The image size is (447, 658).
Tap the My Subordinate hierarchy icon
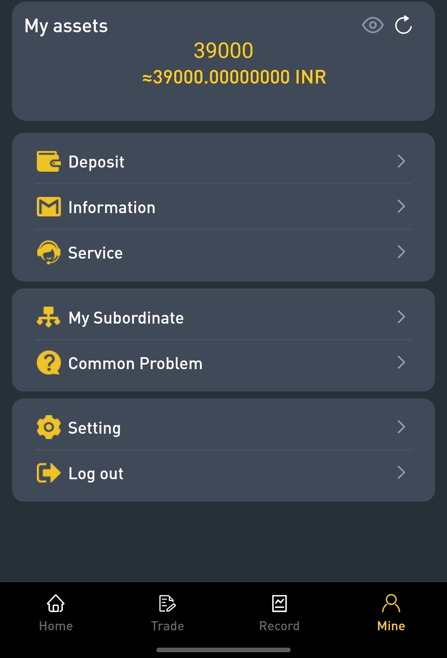point(48,317)
